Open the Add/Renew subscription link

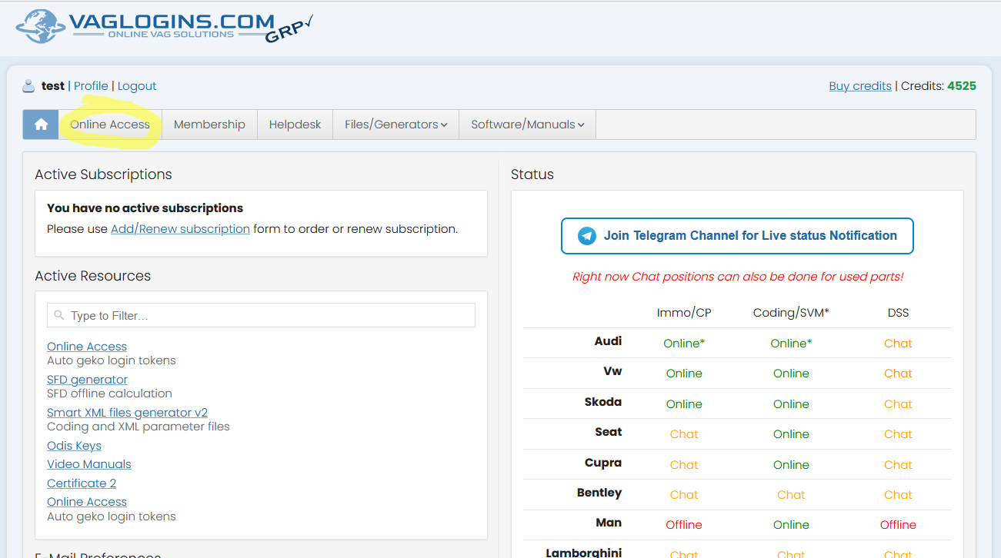click(180, 229)
